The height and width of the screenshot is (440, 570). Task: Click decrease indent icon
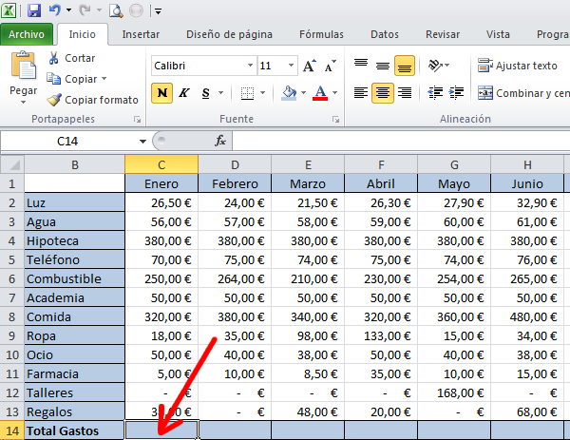coord(435,93)
